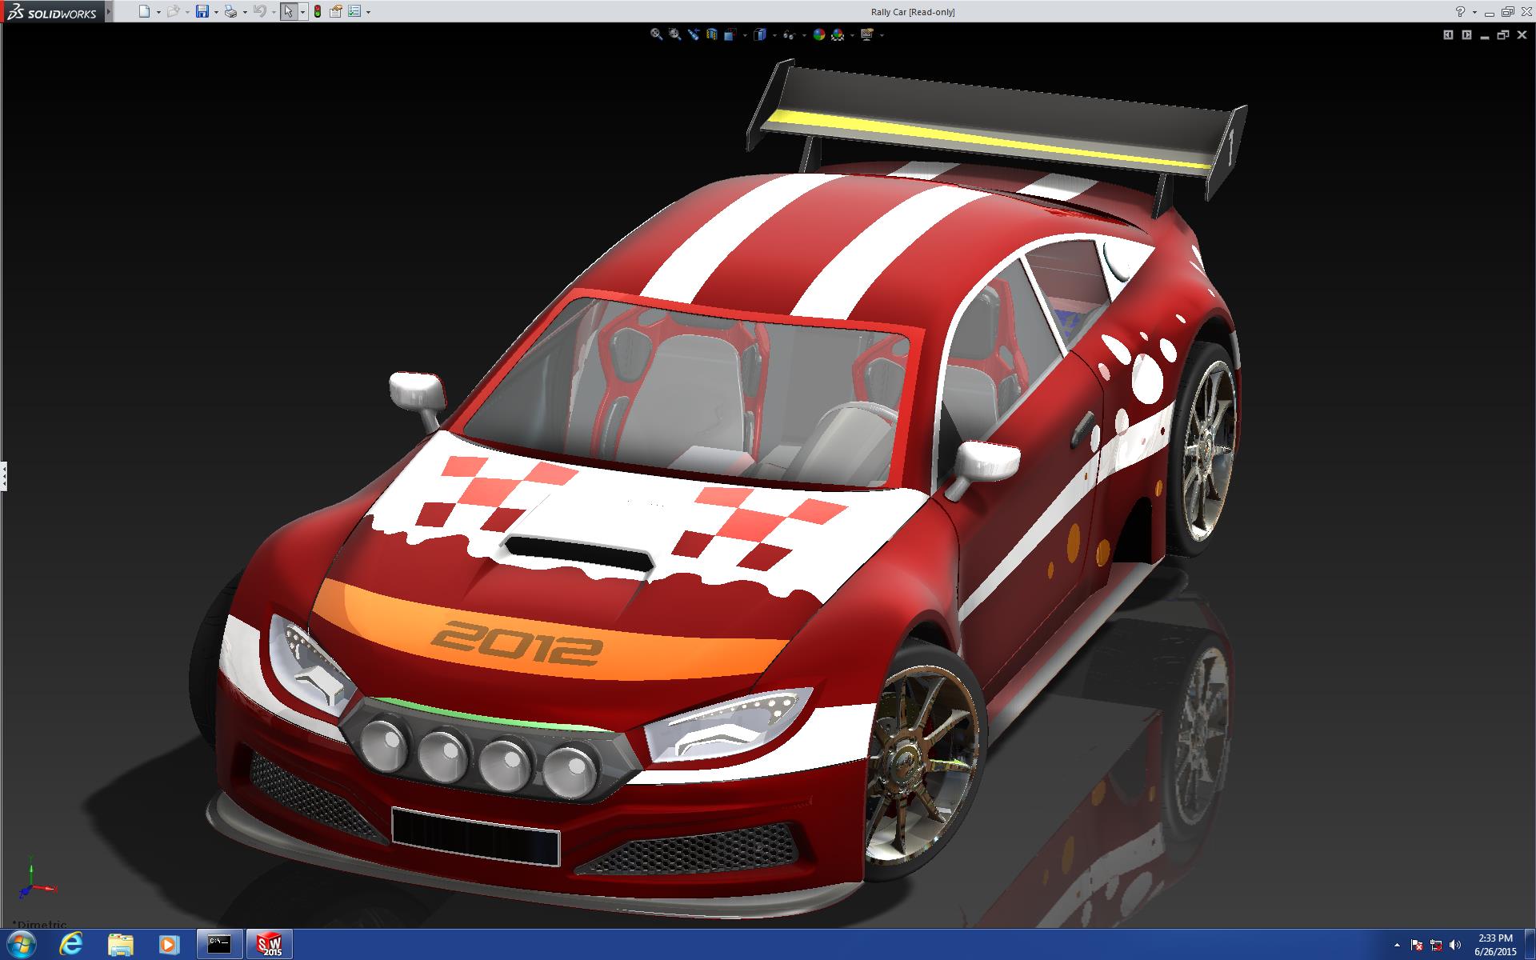The height and width of the screenshot is (960, 1536).
Task: Toggle the Select arrow tool
Action: pyautogui.click(x=288, y=11)
